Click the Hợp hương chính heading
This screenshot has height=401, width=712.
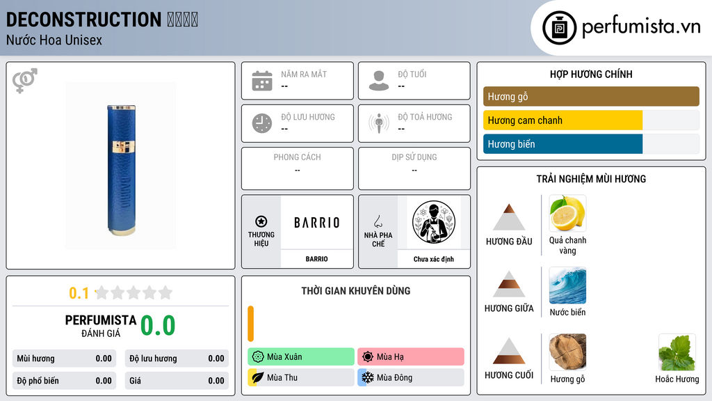point(591,74)
